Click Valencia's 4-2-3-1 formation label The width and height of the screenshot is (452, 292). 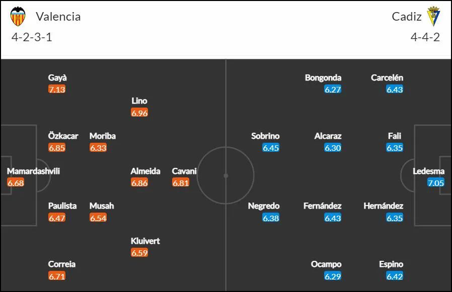(32, 37)
